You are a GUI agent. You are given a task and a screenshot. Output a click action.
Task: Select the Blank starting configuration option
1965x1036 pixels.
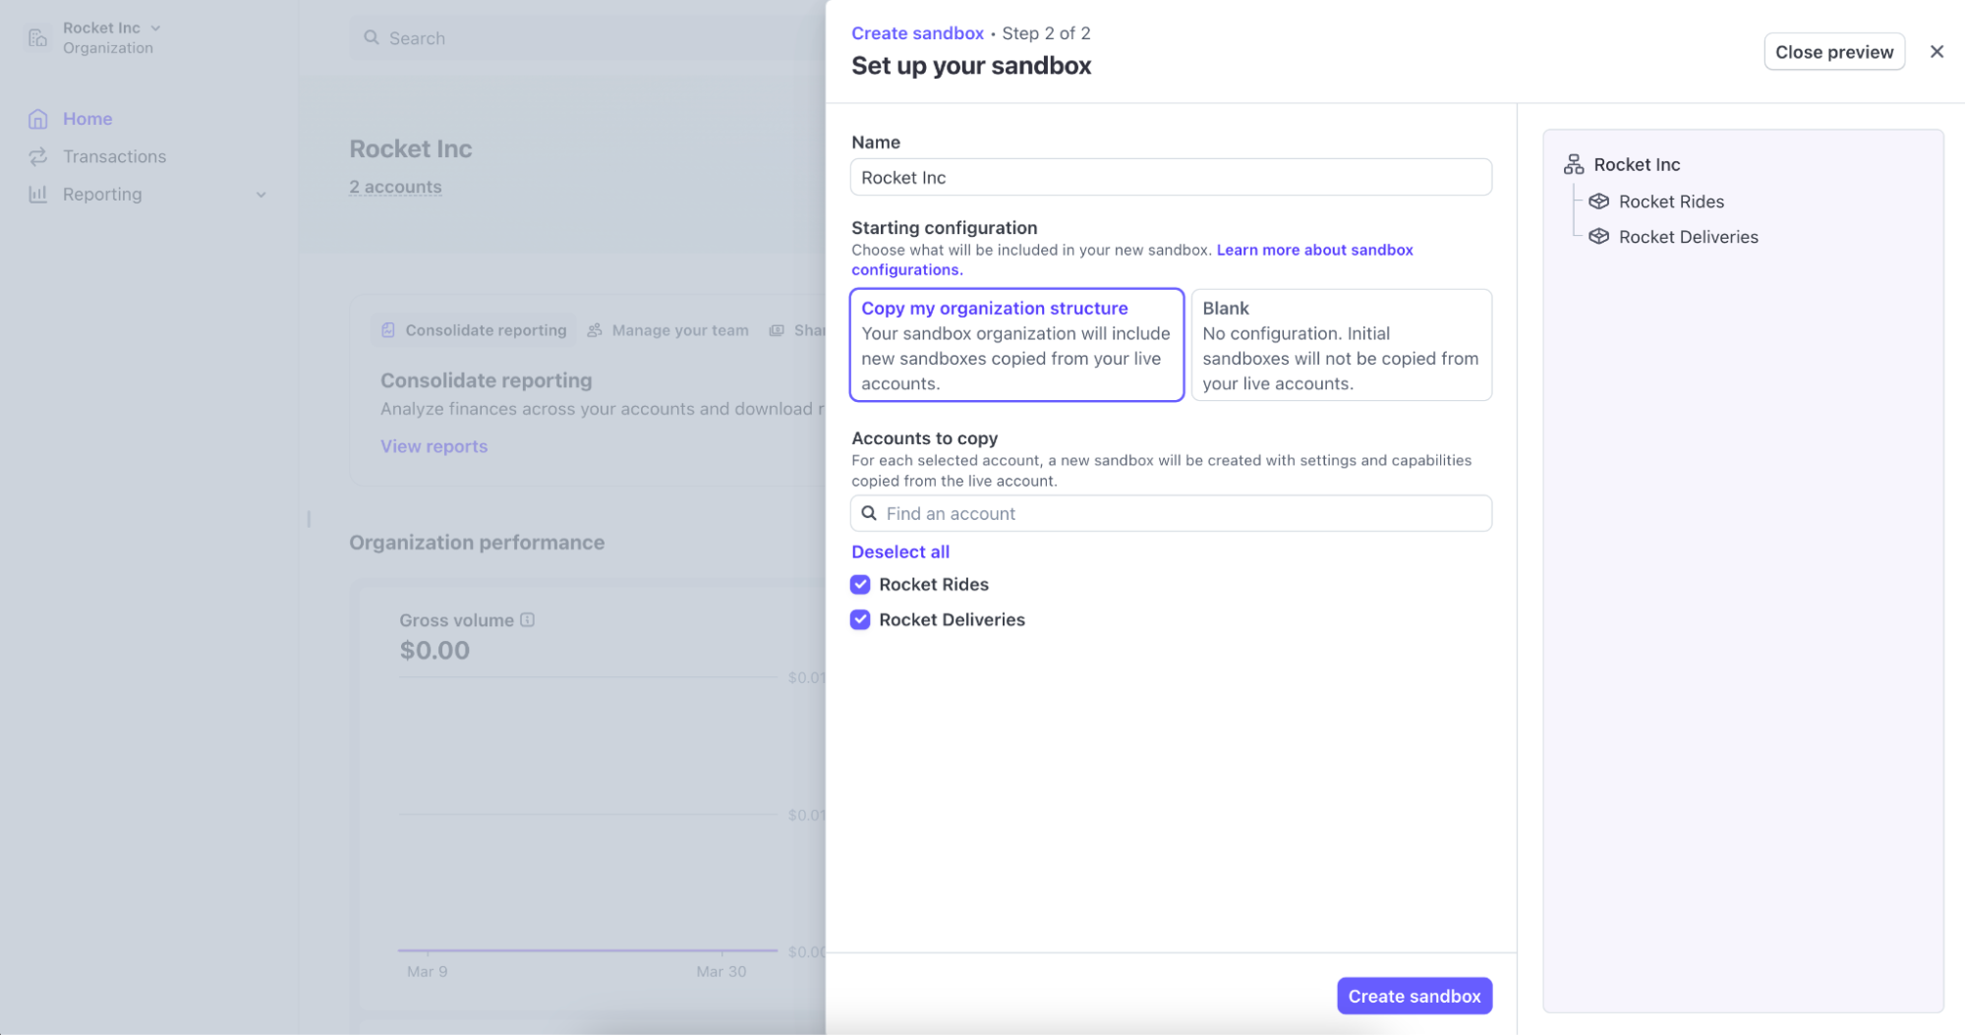click(1341, 345)
